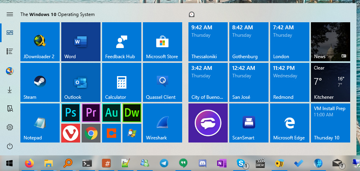Open the orange hash icon in taskbar

[x=106, y=163]
